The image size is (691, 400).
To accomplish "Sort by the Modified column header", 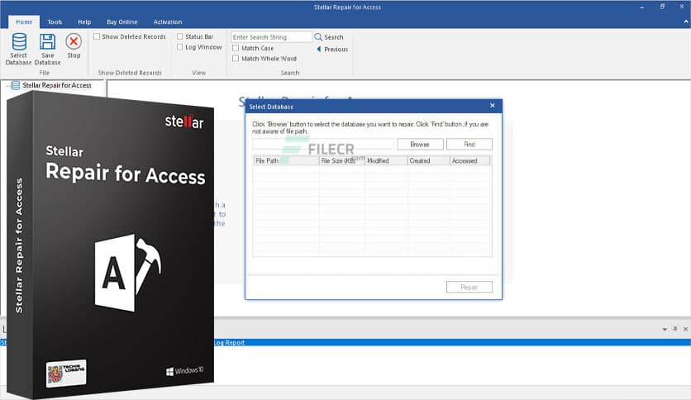I will pos(386,161).
